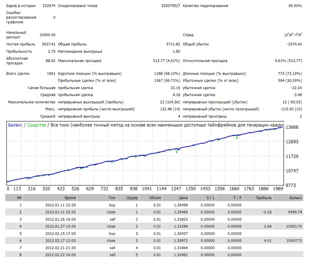Click the profit value 3.96 in row 4
Image resolution: width=312 pixels, height=257 pixels.
268,226
